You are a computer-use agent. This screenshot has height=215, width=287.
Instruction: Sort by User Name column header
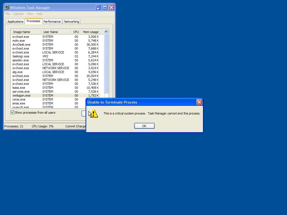(55, 32)
